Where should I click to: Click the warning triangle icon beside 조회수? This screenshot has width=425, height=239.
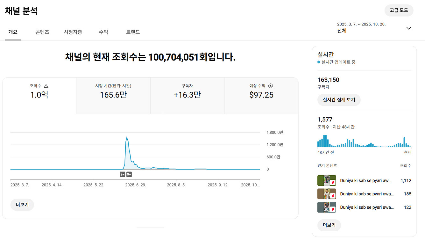click(x=46, y=86)
